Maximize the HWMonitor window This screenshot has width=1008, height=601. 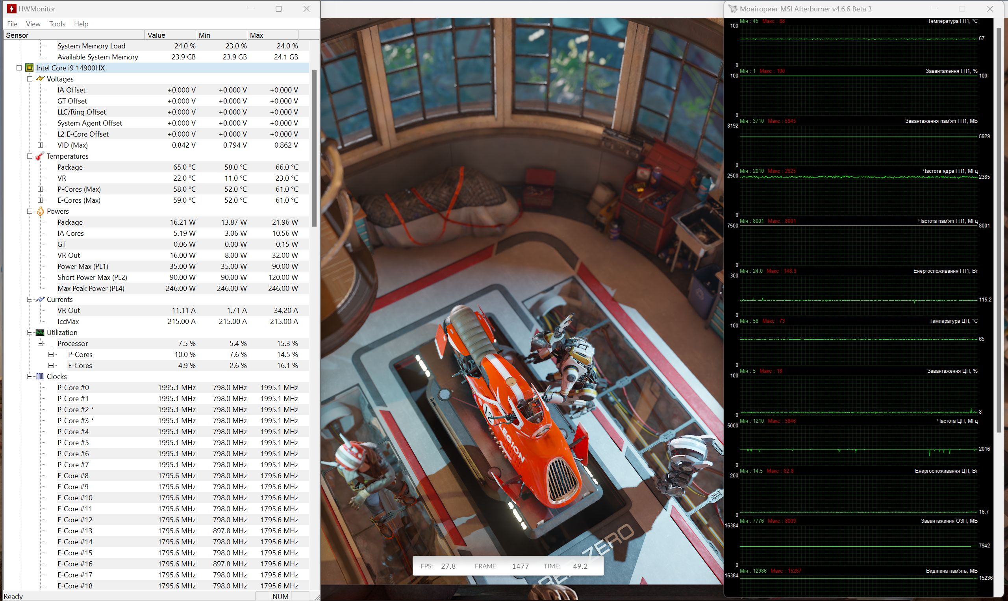click(278, 9)
